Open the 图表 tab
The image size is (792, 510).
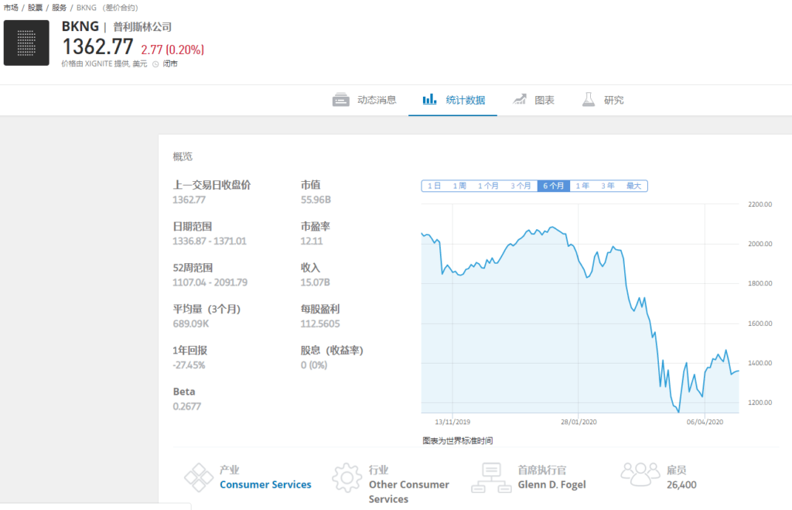534,100
